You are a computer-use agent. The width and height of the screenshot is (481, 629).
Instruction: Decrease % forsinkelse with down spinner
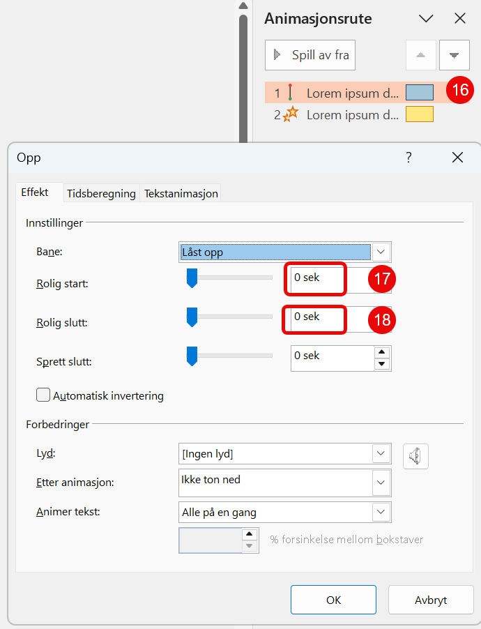point(249,546)
